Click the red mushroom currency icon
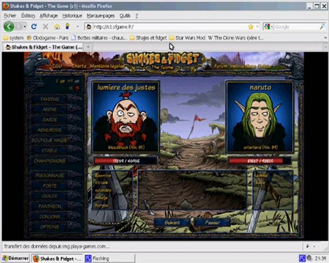 click(77, 88)
